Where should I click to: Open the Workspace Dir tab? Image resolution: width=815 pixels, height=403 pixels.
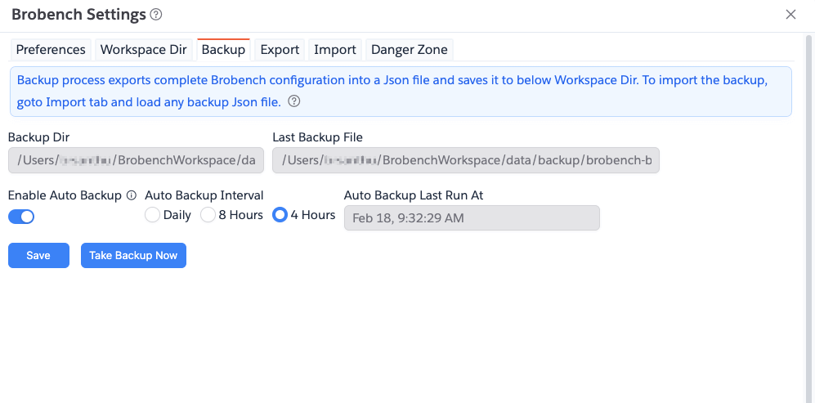coord(143,50)
